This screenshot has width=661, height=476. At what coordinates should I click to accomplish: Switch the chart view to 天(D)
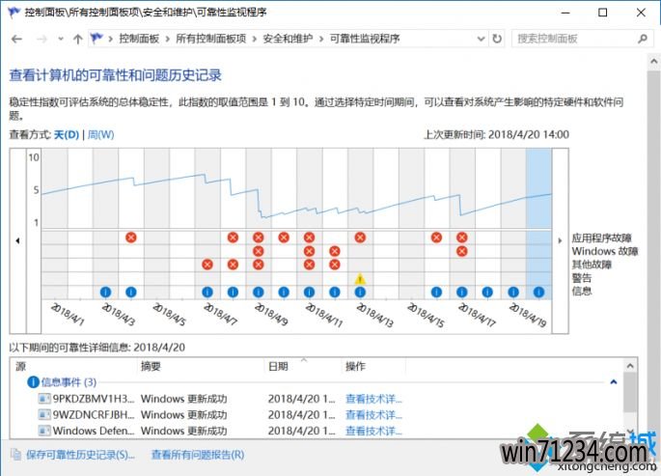[x=67, y=134]
